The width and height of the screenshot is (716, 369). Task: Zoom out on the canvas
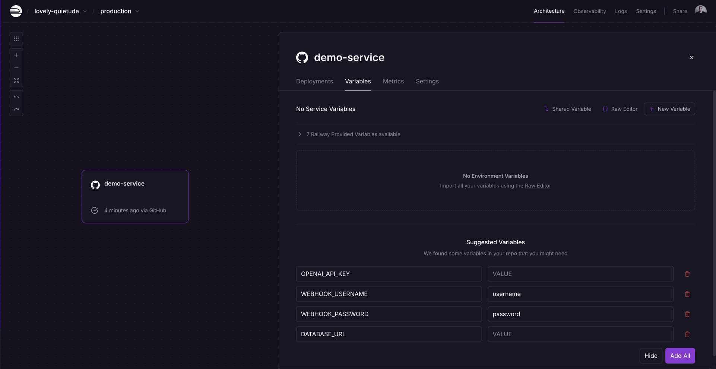[x=16, y=68]
